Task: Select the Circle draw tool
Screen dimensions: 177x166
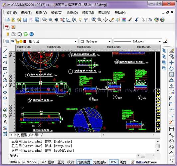Action: [x=5, y=80]
